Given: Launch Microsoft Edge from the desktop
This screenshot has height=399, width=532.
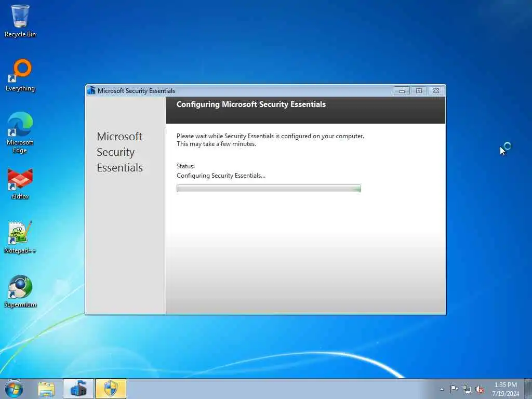Looking at the screenshot, I should [20, 132].
